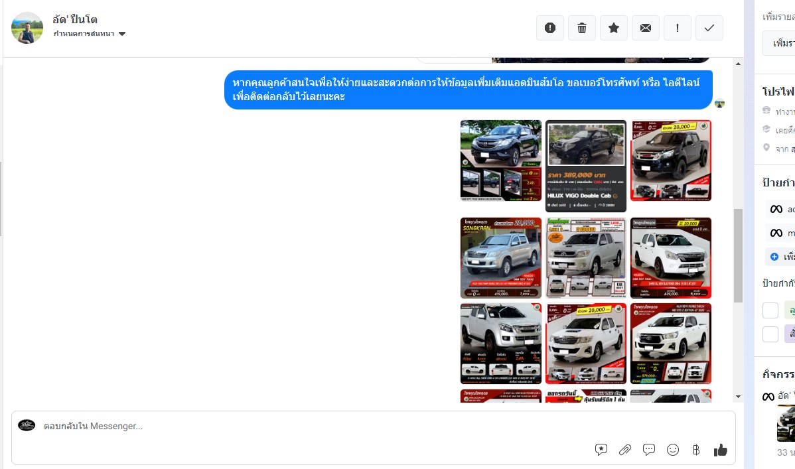Click chat scrollbar down arrow

click(x=738, y=397)
